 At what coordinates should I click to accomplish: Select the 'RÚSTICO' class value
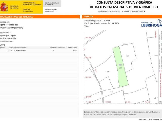pyautogui.click(x=7, y=33)
